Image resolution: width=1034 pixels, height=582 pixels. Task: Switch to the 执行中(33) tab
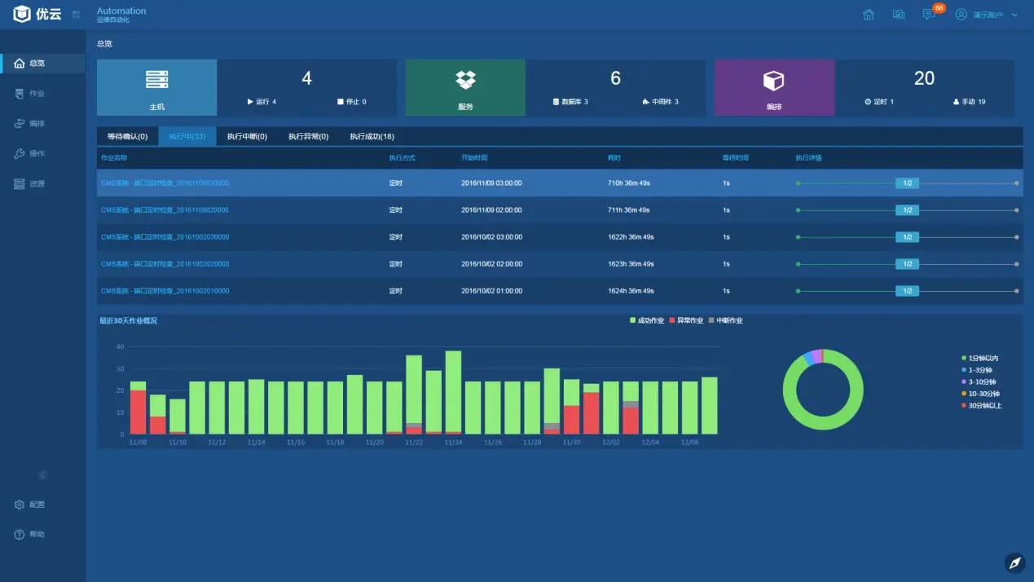click(x=187, y=136)
